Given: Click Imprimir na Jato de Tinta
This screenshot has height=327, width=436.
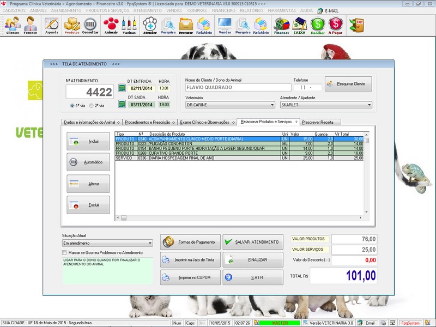Looking at the screenshot, I should pyautogui.click(x=190, y=260).
